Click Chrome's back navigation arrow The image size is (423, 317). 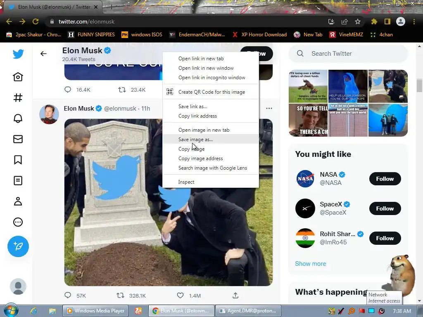(9, 21)
